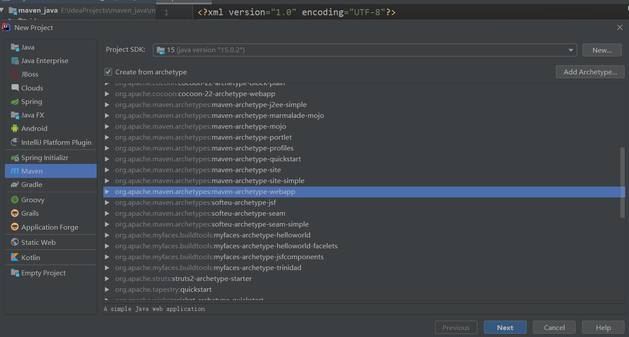This screenshot has height=337, width=629.
Task: Choose the Application Forge icon
Action: click(x=15, y=227)
